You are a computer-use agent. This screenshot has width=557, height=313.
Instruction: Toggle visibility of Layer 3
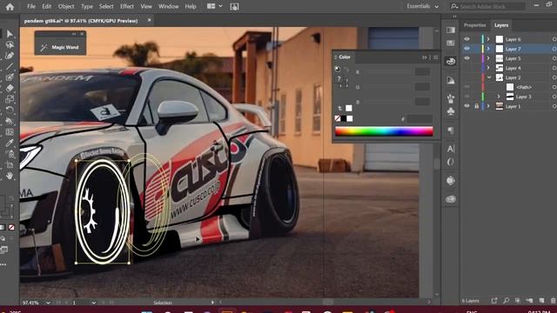(x=466, y=97)
